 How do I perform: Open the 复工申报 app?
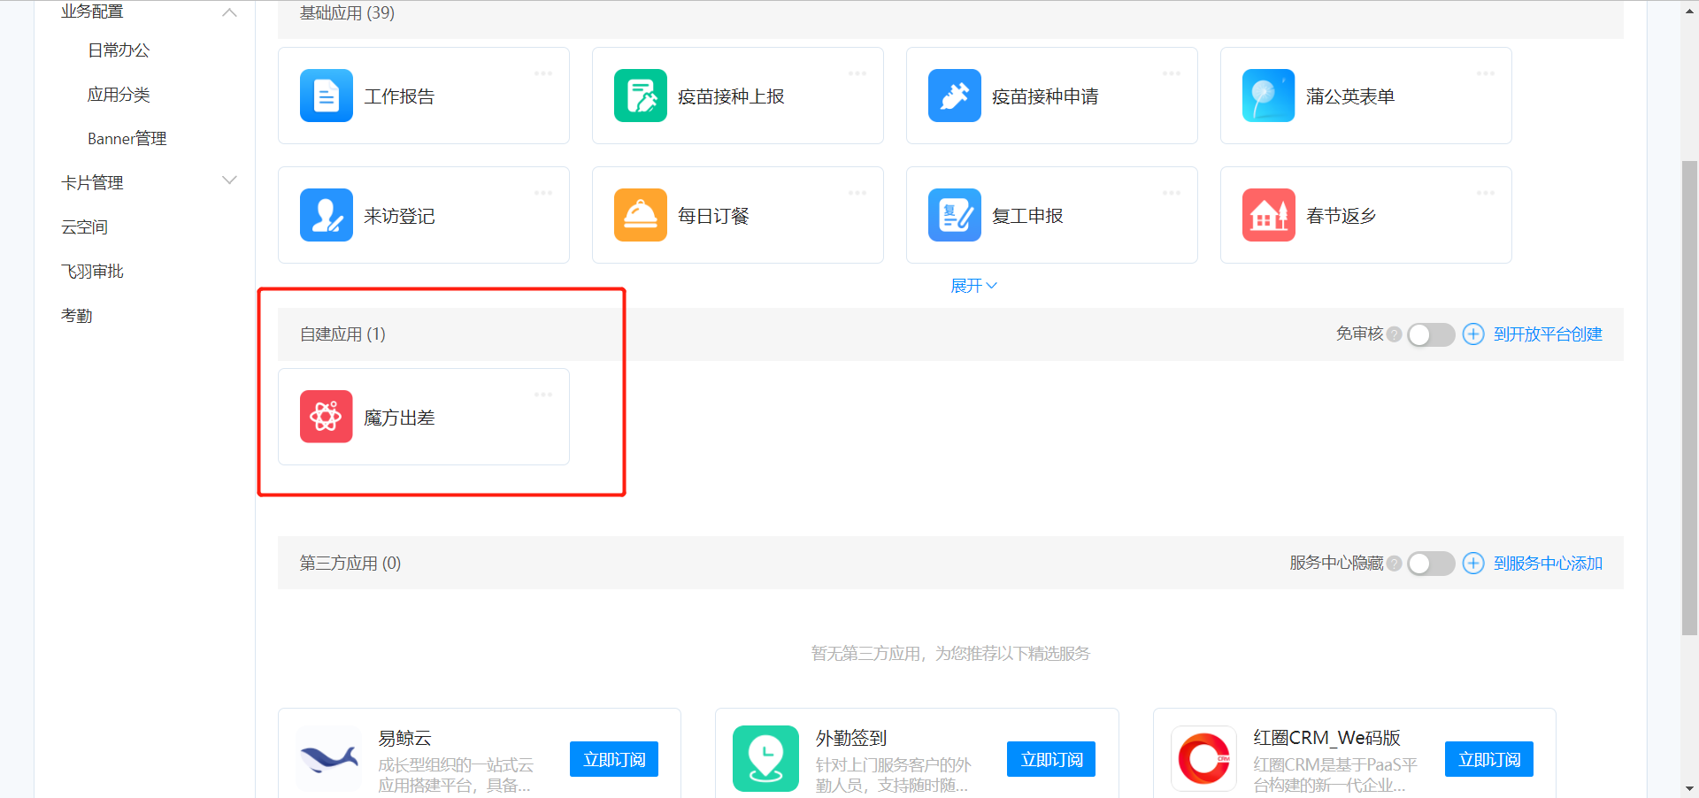(x=954, y=215)
